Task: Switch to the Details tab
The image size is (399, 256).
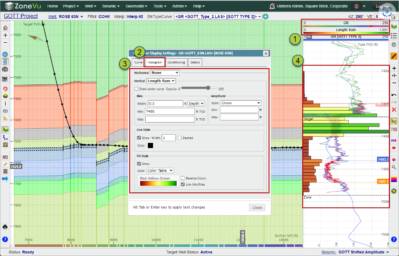Action: coord(195,62)
